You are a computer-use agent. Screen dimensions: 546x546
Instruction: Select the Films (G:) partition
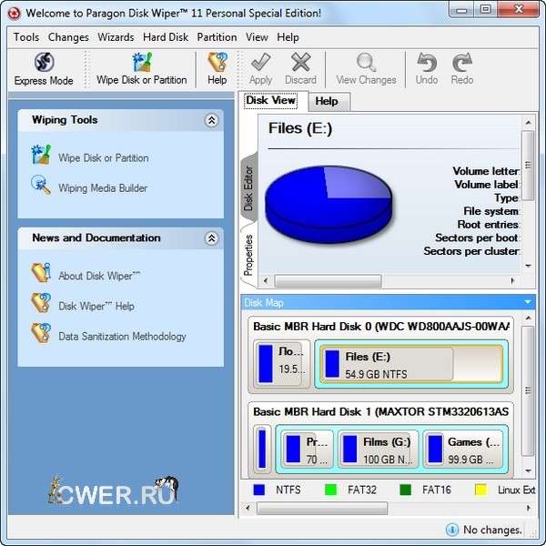coord(379,450)
